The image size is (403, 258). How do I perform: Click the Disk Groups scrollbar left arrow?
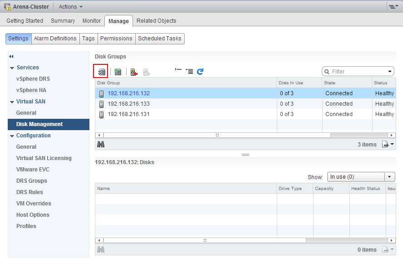[99, 135]
